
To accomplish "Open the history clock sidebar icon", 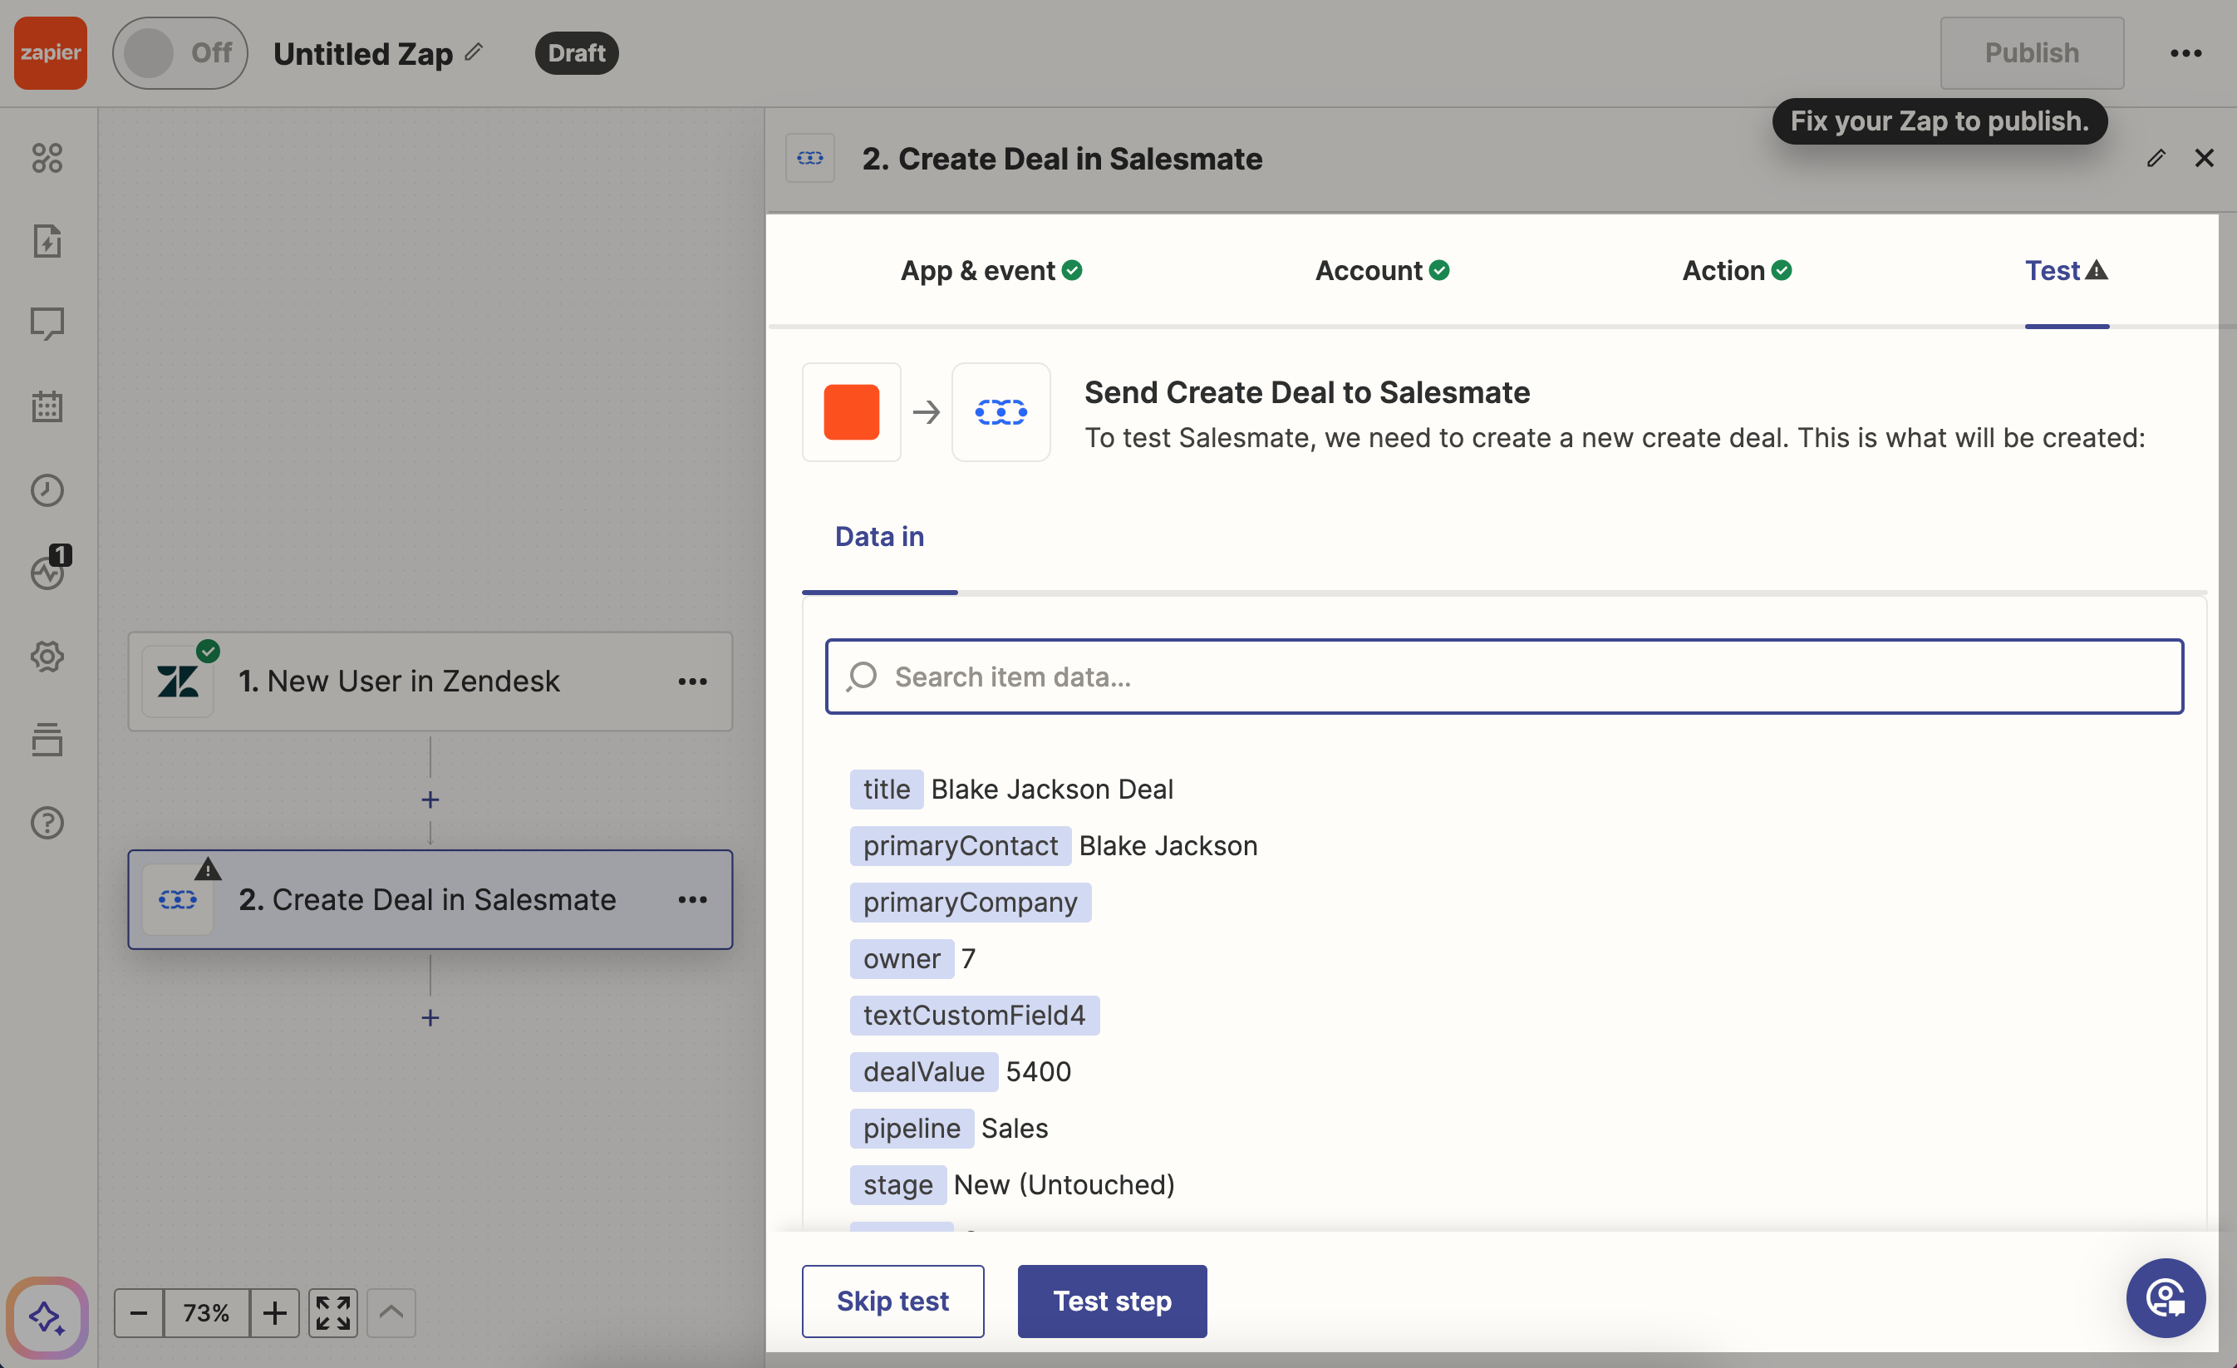I will (47, 490).
